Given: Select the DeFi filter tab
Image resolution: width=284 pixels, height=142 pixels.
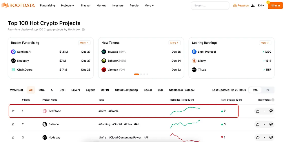Looking at the screenshot, I should click(x=63, y=90).
